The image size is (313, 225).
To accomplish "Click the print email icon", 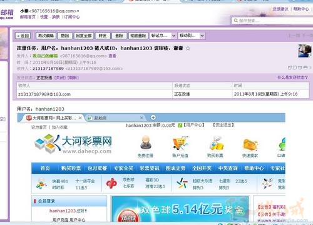I will click(305, 67).
